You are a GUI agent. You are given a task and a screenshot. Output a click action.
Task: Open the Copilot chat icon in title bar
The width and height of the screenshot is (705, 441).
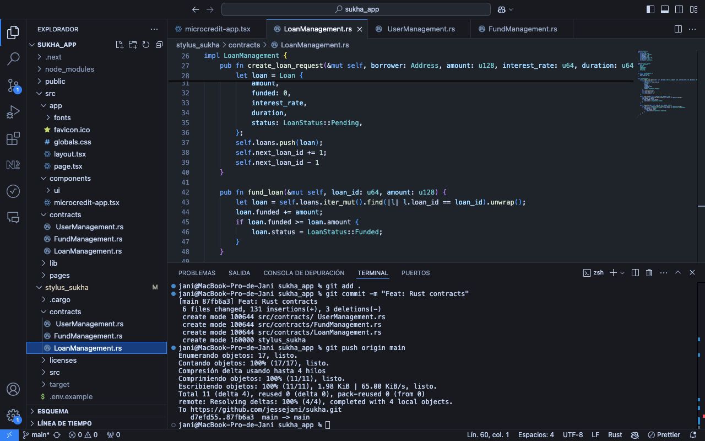pos(502,9)
